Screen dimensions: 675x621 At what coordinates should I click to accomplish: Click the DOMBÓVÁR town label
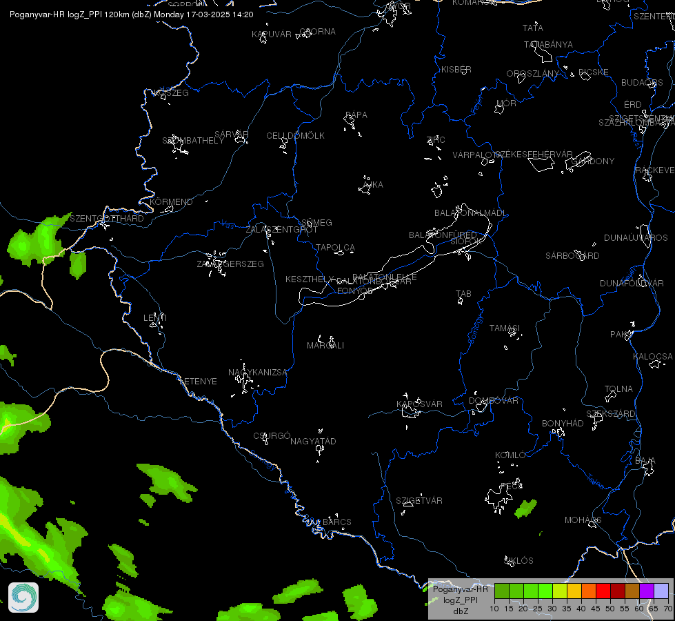[x=494, y=401]
